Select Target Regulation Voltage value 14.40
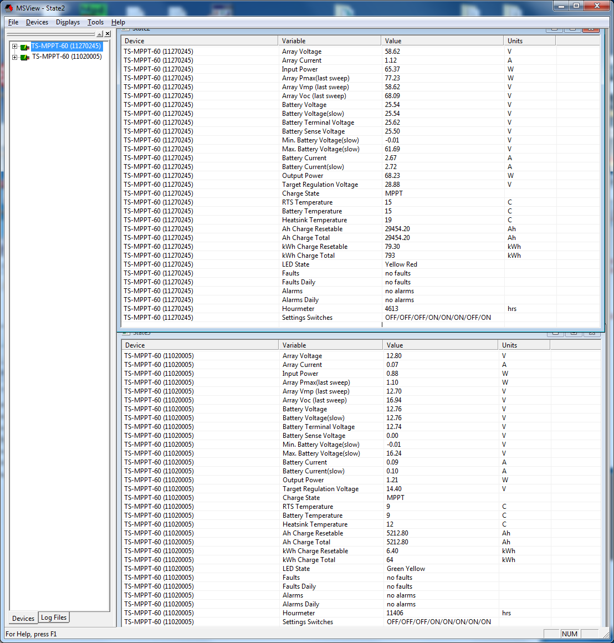Image resolution: width=614 pixels, height=643 pixels. click(x=394, y=489)
